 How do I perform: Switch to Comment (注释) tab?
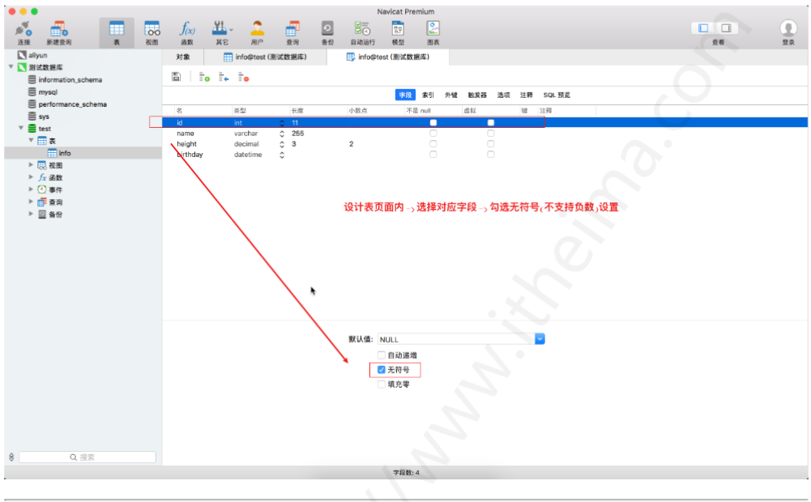pyautogui.click(x=527, y=95)
